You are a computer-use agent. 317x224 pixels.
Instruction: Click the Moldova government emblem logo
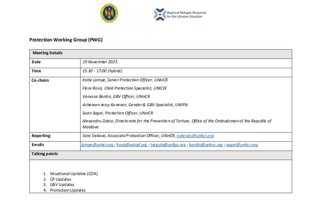(109, 13)
